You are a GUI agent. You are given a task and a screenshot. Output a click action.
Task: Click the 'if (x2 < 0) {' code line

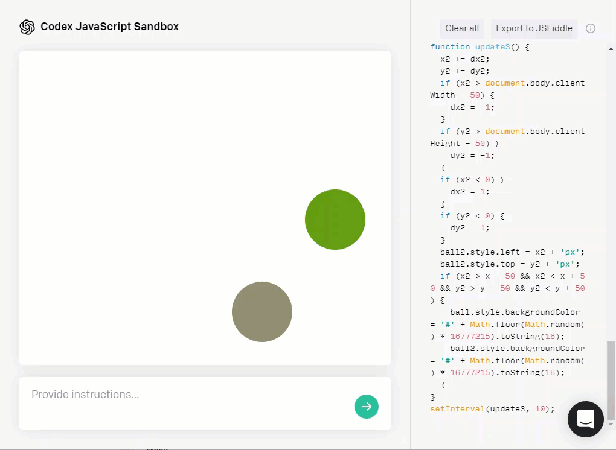[x=472, y=180]
